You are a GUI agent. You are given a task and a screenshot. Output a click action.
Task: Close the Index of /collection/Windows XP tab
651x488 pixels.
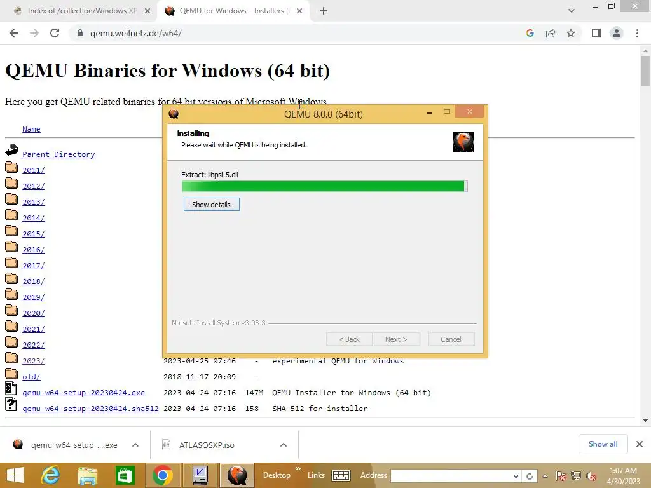147,11
